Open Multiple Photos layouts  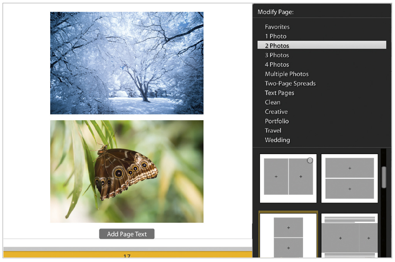pyautogui.click(x=287, y=74)
